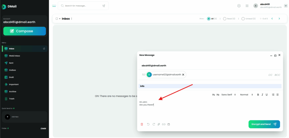
Task: Open search filter options icon
Action: click(104, 6)
